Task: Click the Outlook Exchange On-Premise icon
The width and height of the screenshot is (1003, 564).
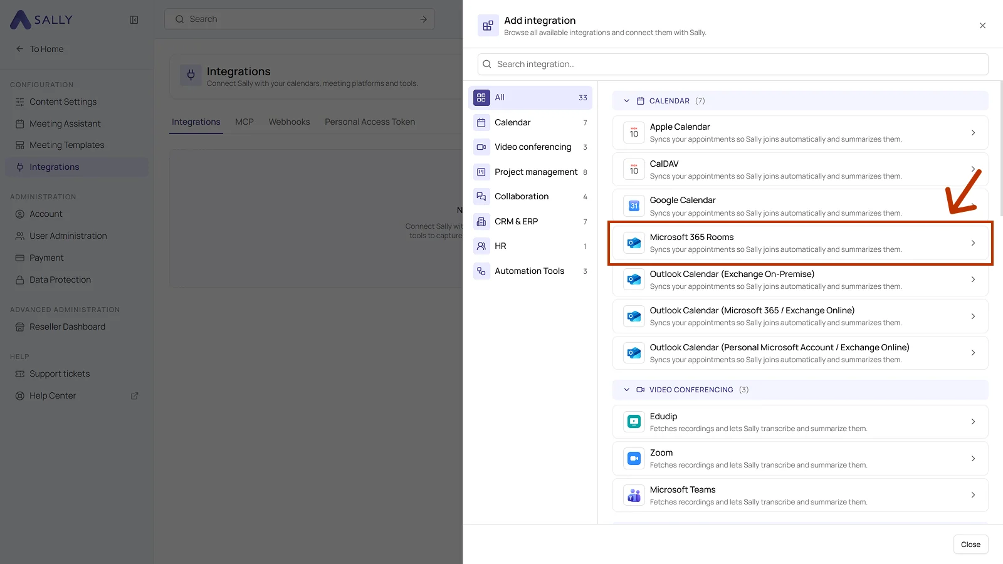Action: point(634,279)
